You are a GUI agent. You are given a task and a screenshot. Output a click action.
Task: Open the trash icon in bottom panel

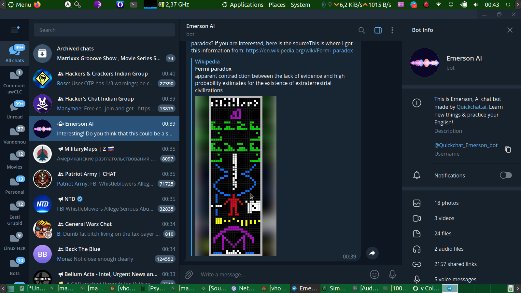click(510, 288)
